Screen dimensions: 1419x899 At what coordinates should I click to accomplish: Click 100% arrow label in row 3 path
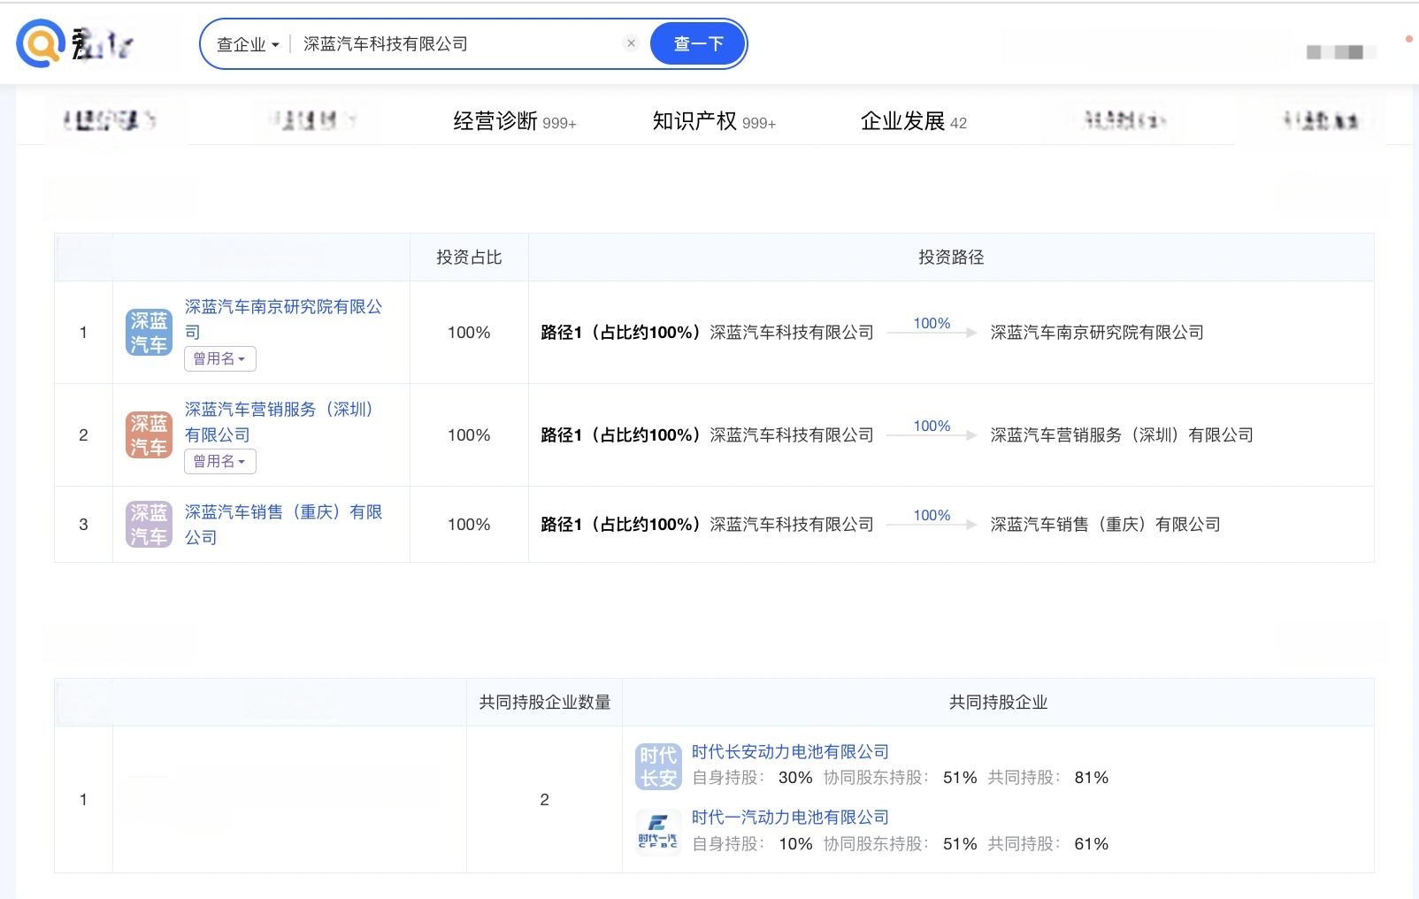932,516
